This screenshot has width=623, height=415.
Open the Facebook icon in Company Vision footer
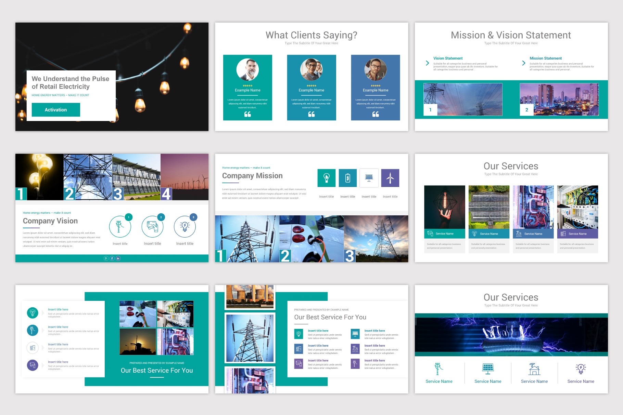pyautogui.click(x=112, y=258)
